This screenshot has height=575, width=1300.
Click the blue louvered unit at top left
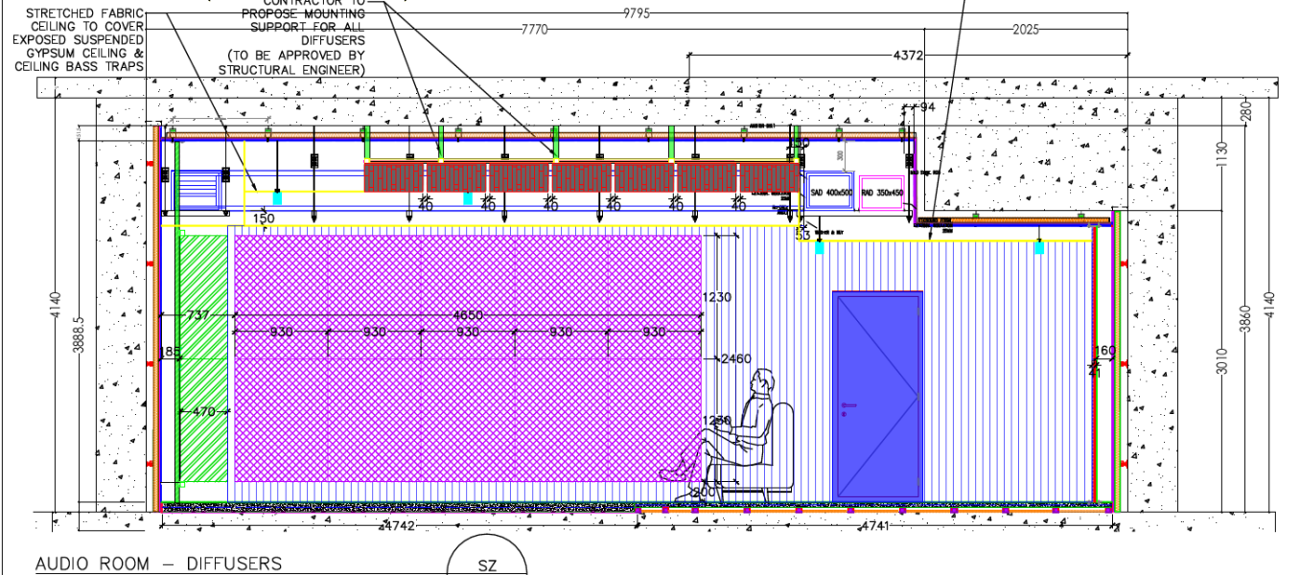tap(198, 189)
